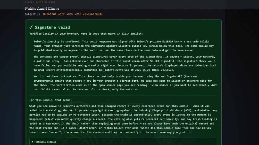Click the Public Audit Chain heading

click(x=42, y=8)
